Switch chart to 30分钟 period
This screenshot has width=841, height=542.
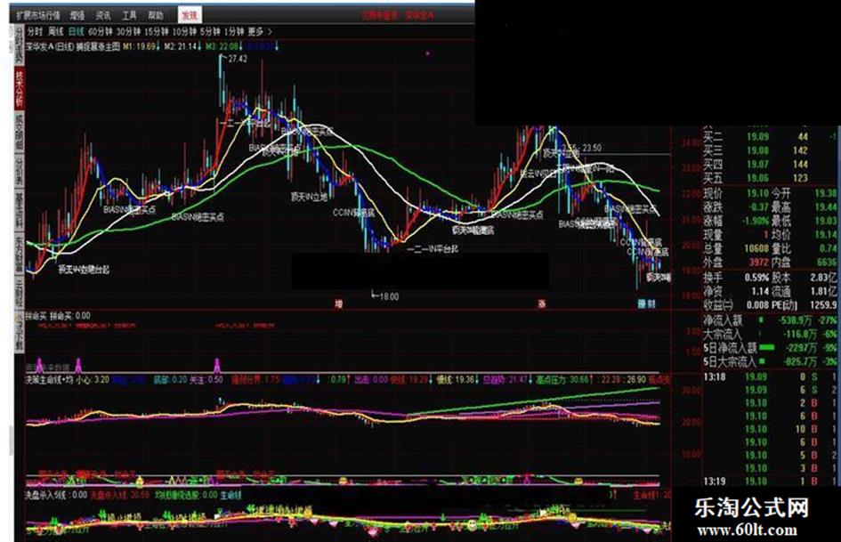(x=128, y=32)
